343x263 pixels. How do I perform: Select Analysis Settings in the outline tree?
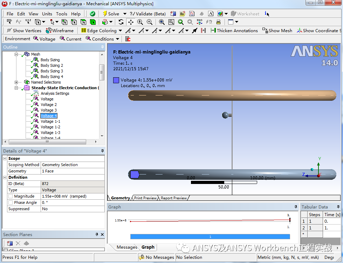pos(55,93)
